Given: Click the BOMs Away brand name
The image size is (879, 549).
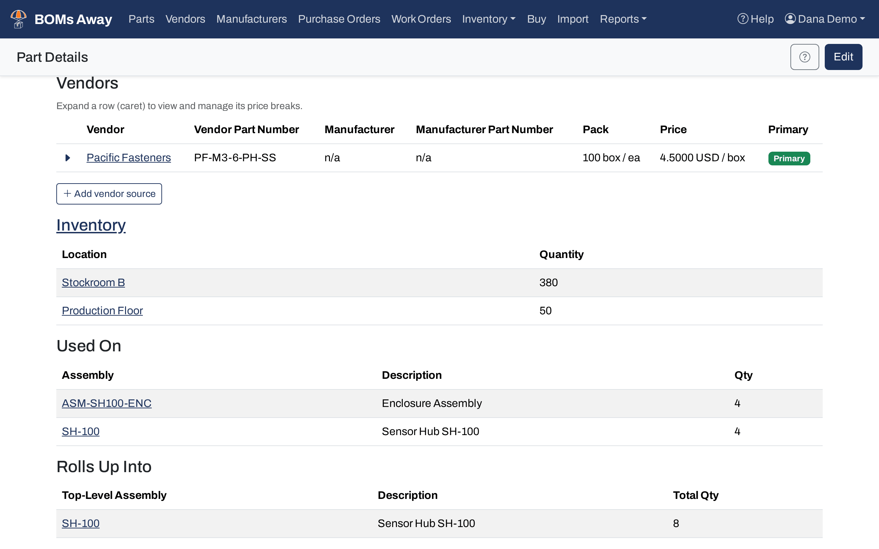Looking at the screenshot, I should [x=73, y=19].
